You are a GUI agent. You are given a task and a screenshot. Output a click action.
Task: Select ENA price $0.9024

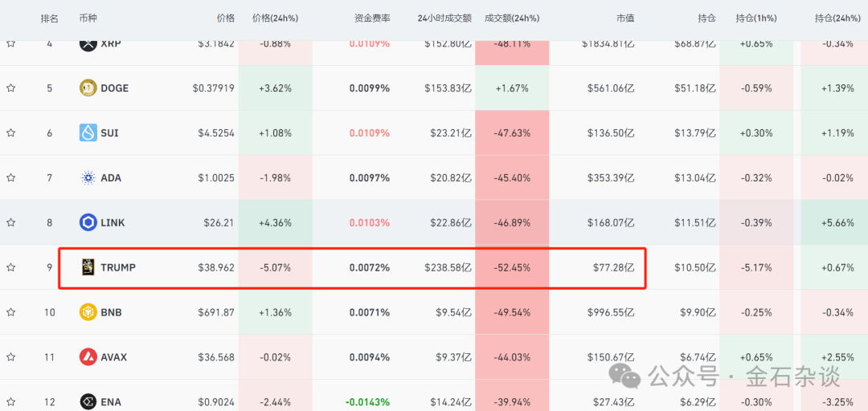point(216,401)
